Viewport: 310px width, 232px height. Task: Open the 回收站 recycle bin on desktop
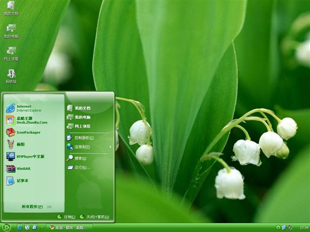pyautogui.click(x=11, y=76)
